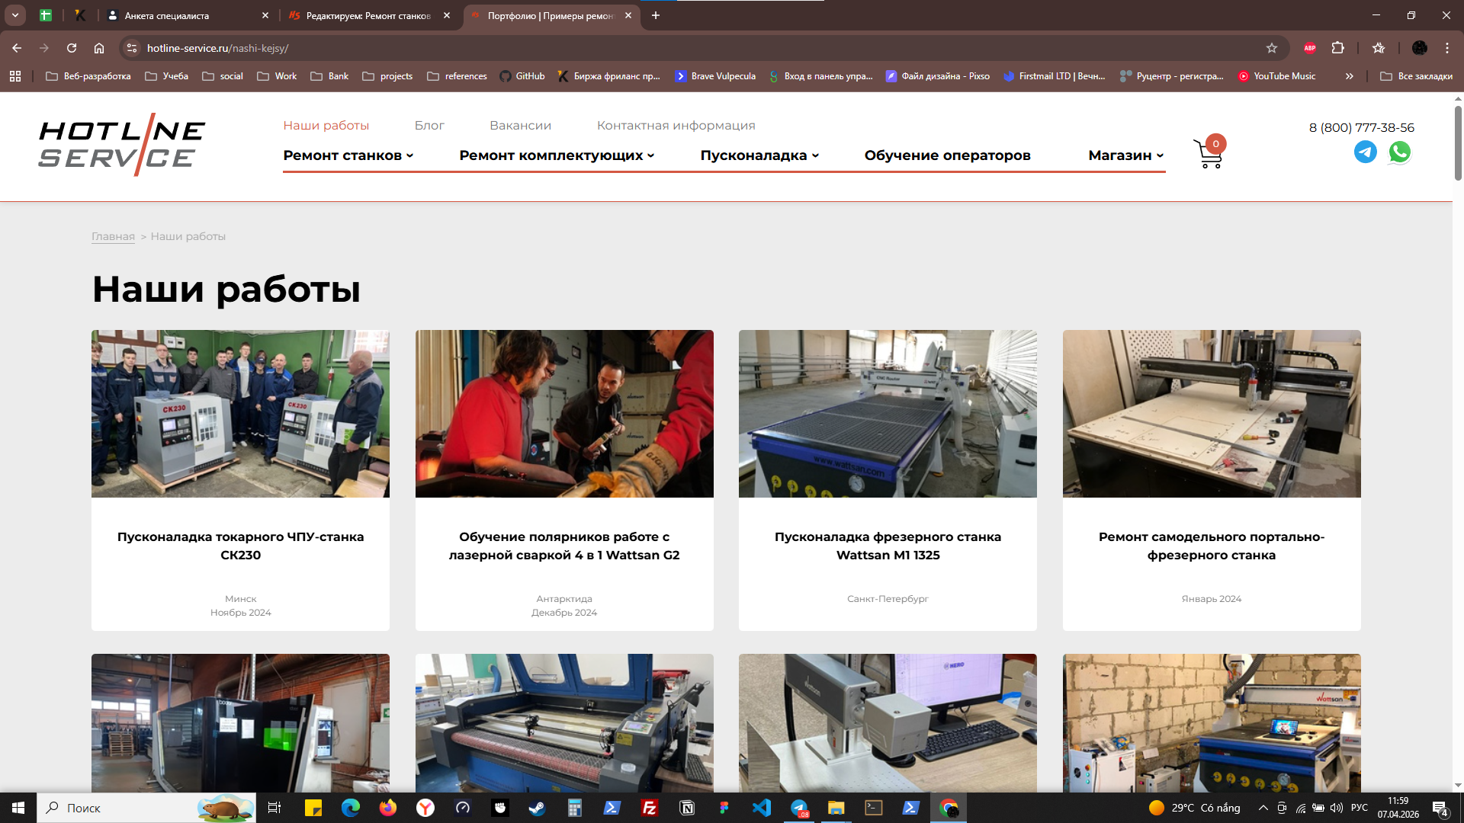1464x823 pixels.
Task: Open the Блог menu item
Action: coord(429,126)
